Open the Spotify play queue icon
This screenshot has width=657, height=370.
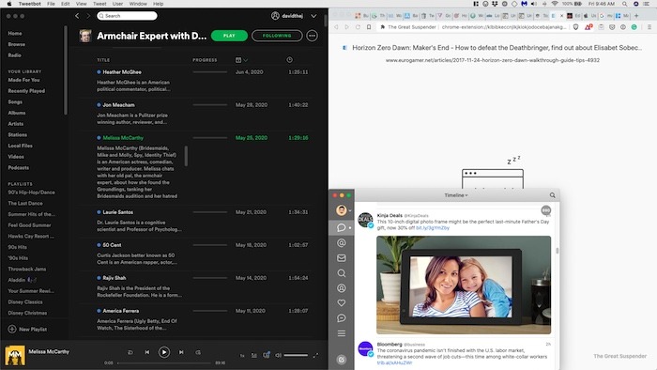click(x=254, y=355)
